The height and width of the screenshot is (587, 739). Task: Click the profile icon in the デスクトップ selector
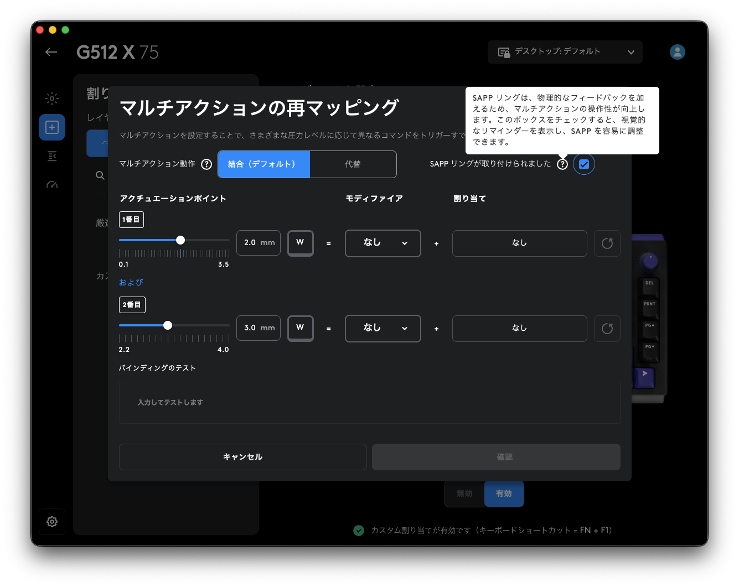click(504, 52)
